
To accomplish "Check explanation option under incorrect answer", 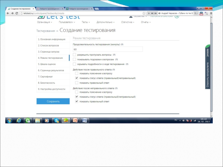I will pos(76,92).
